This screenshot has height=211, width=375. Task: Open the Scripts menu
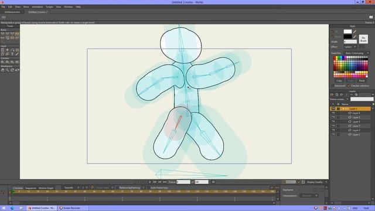coord(49,7)
